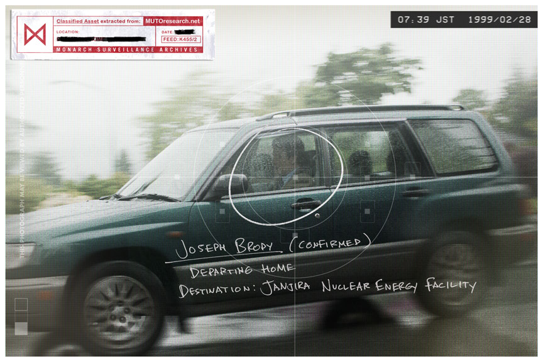Click the 07:39 JST timestamp
Viewport: 543px width, 362px height.
click(425, 19)
